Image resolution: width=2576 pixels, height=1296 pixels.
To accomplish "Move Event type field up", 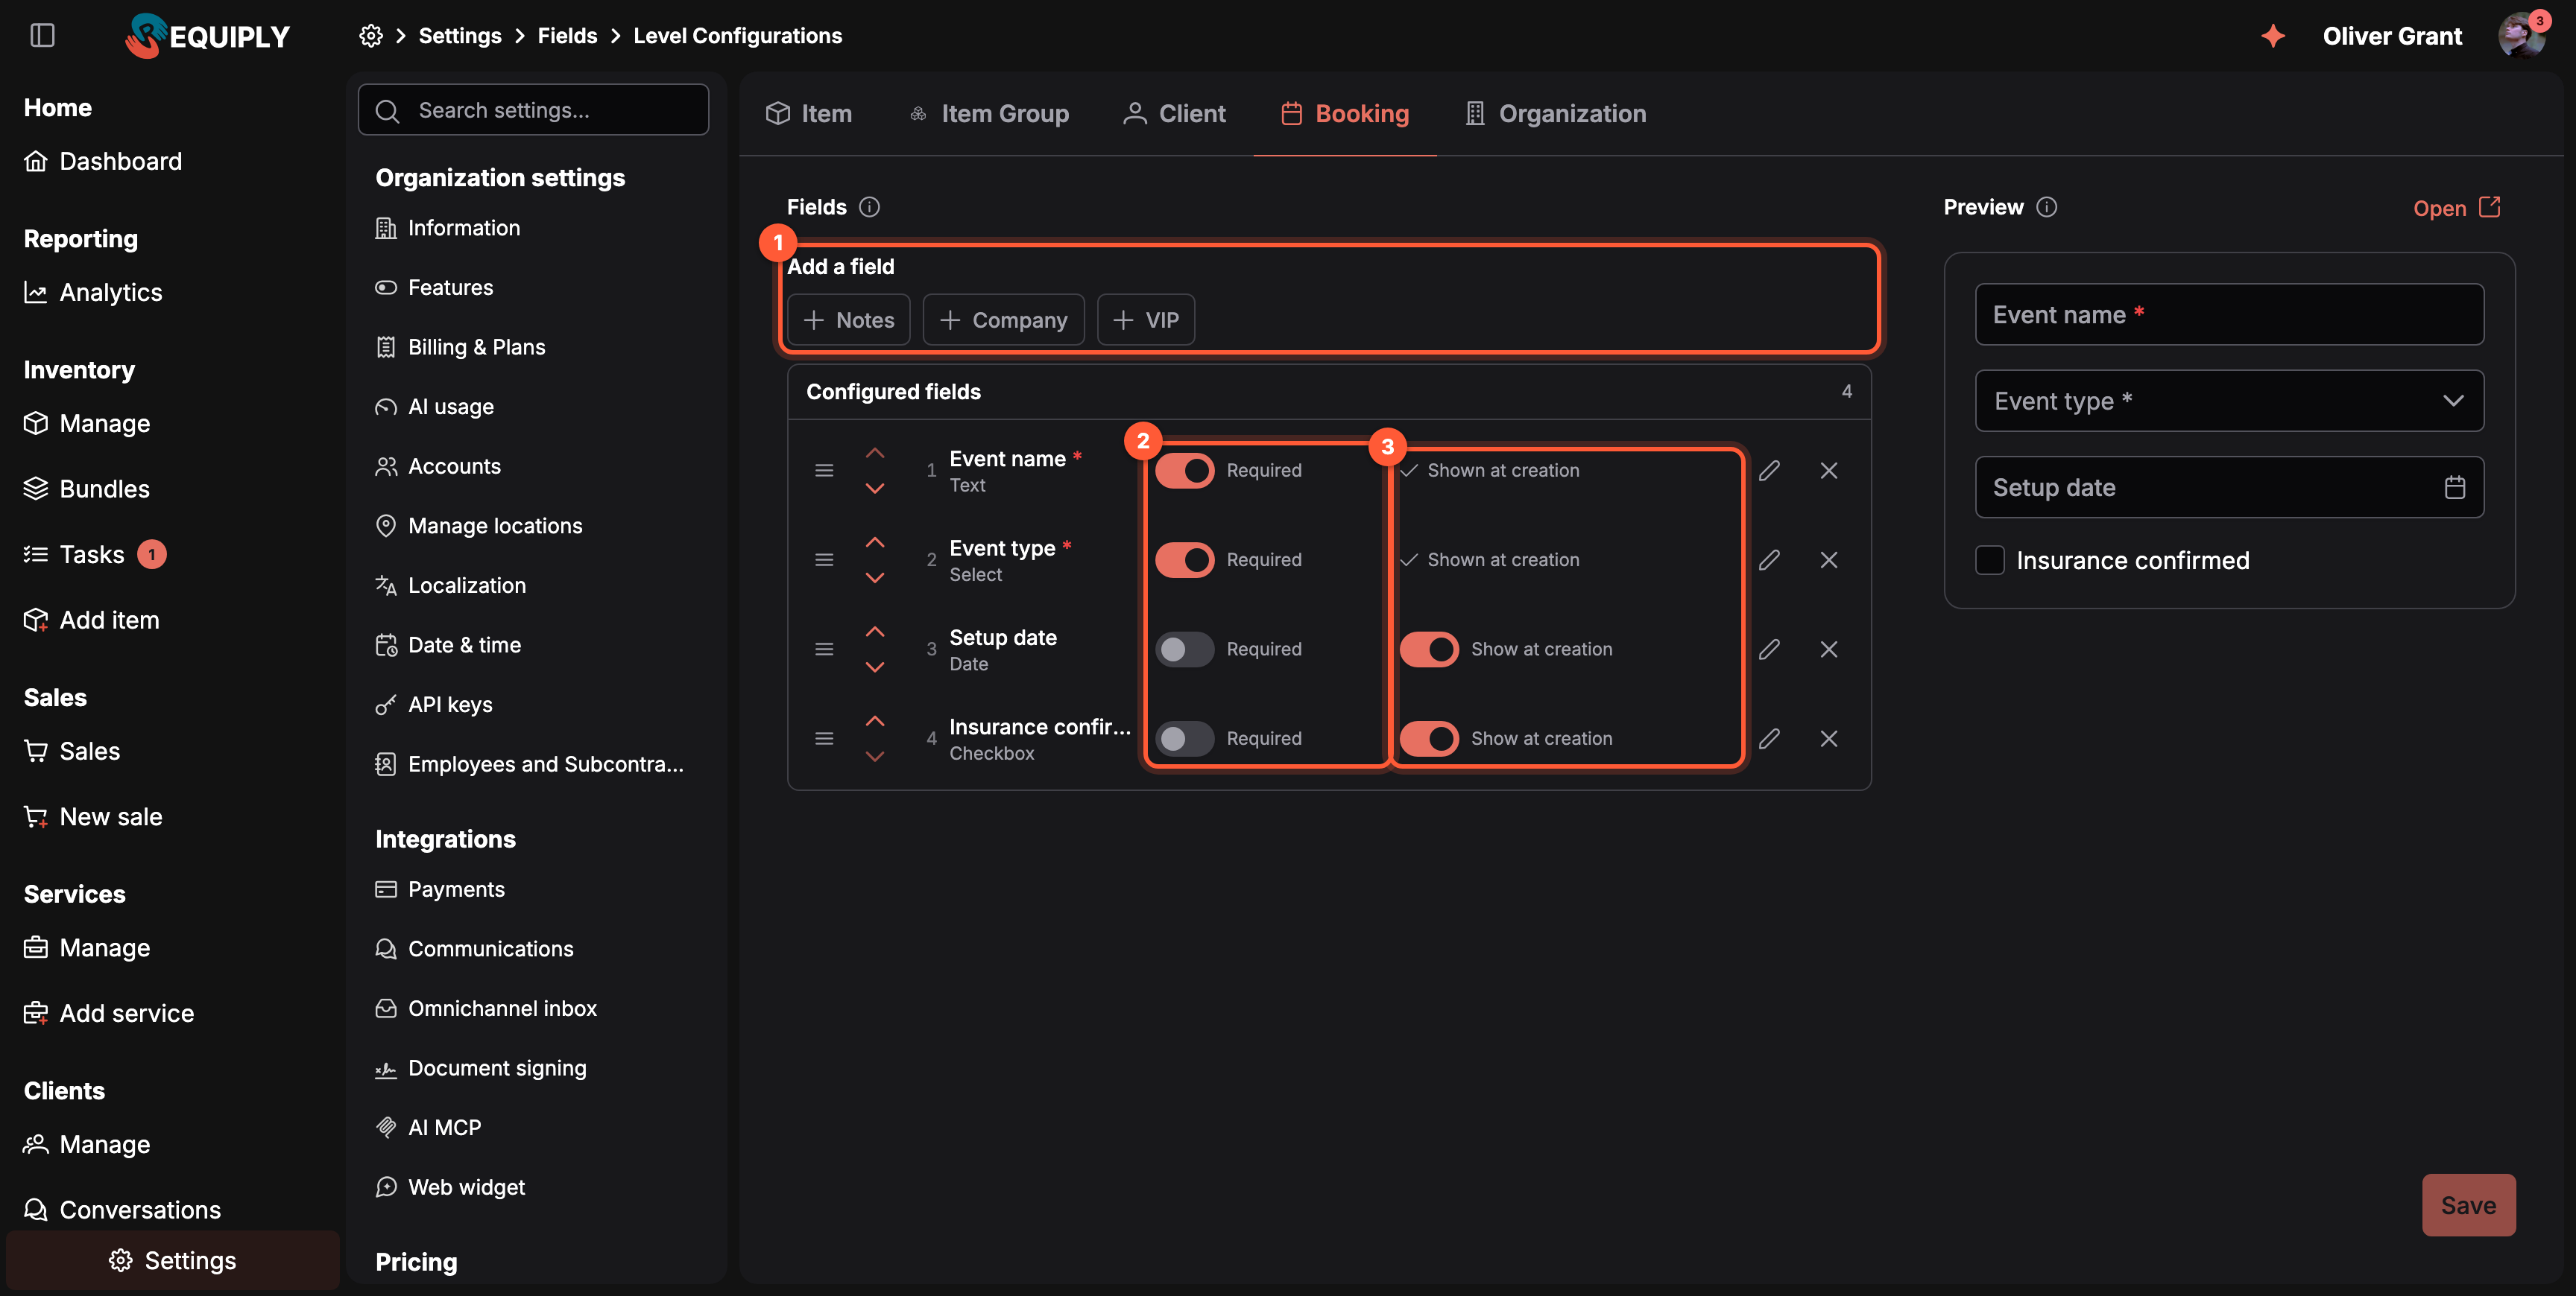I will click(875, 542).
